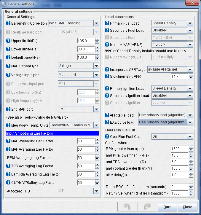Open help for Lambda Averaging Lag Factor
201x215 pixels.
[8, 174]
